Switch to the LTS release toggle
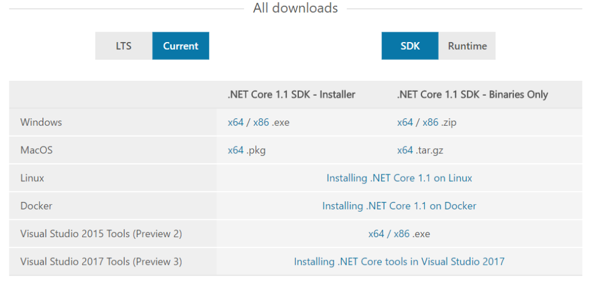The image size is (592, 281). 124,46
